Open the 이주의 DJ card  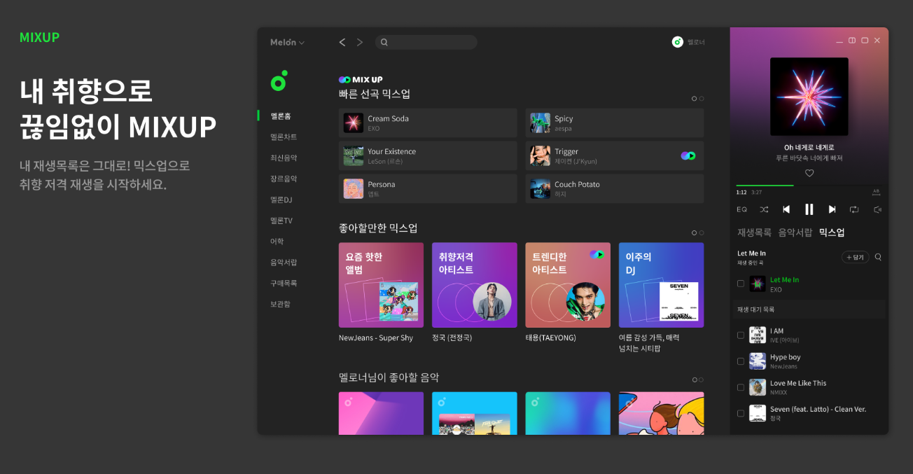tap(661, 285)
